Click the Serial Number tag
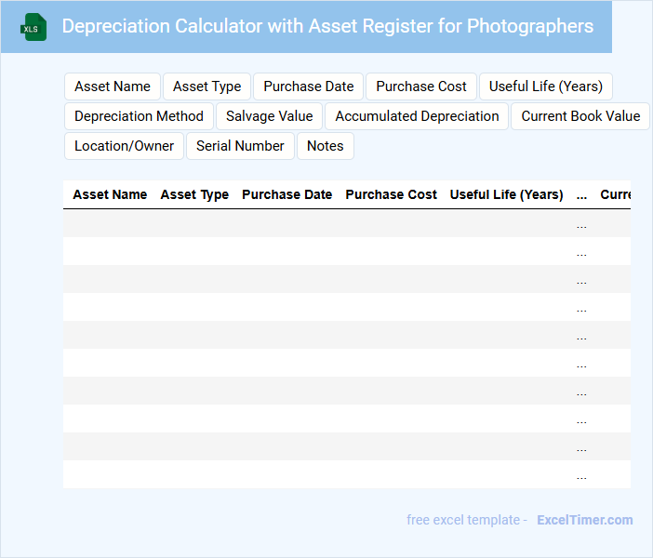Screen dimensions: 653x558 240,146
